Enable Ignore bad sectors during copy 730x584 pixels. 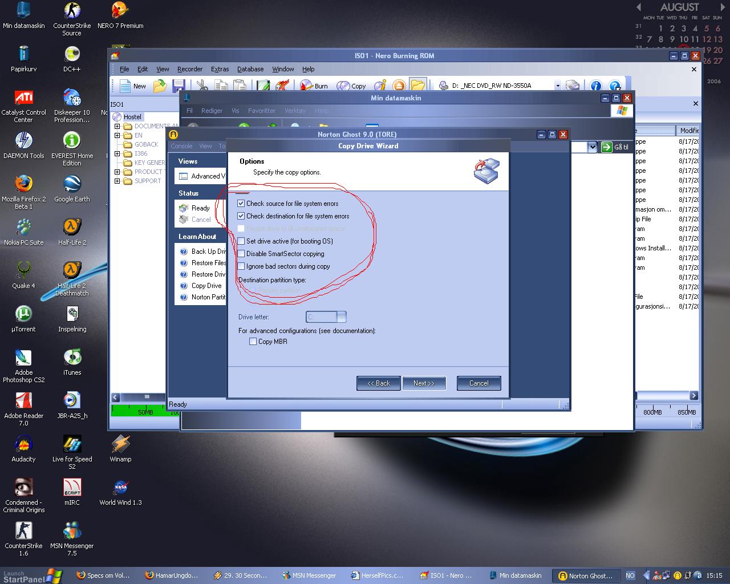(x=241, y=266)
